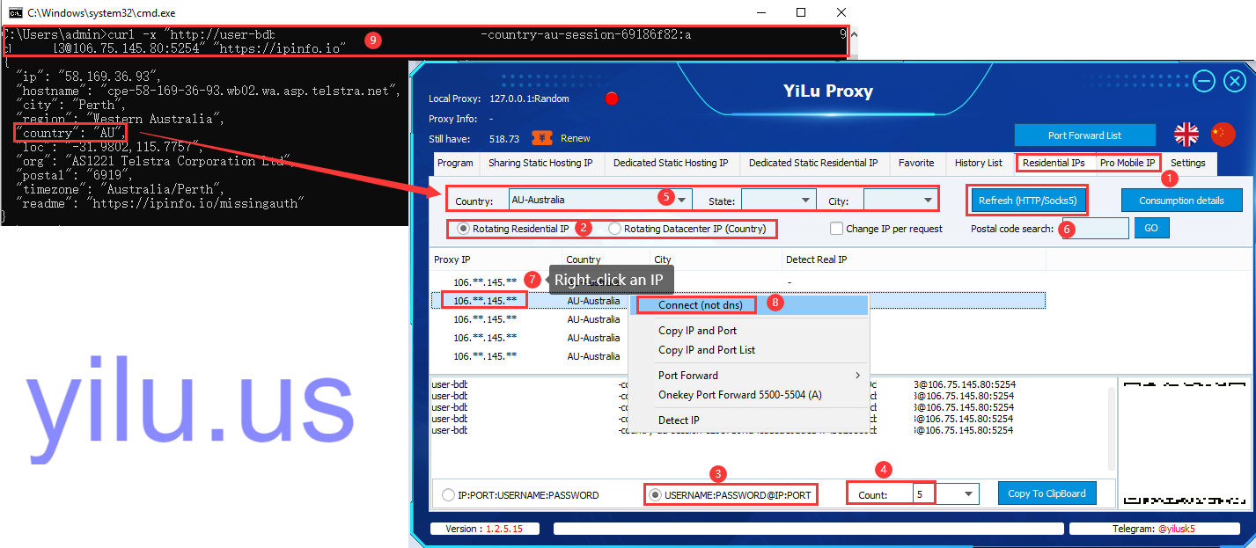This screenshot has width=1256, height=548.
Task: Open the @yilusk5 Telegram link
Action: click(1176, 529)
